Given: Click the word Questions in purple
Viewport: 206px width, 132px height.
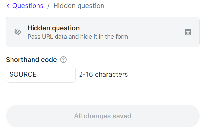Looking at the screenshot, I should click(28, 6).
